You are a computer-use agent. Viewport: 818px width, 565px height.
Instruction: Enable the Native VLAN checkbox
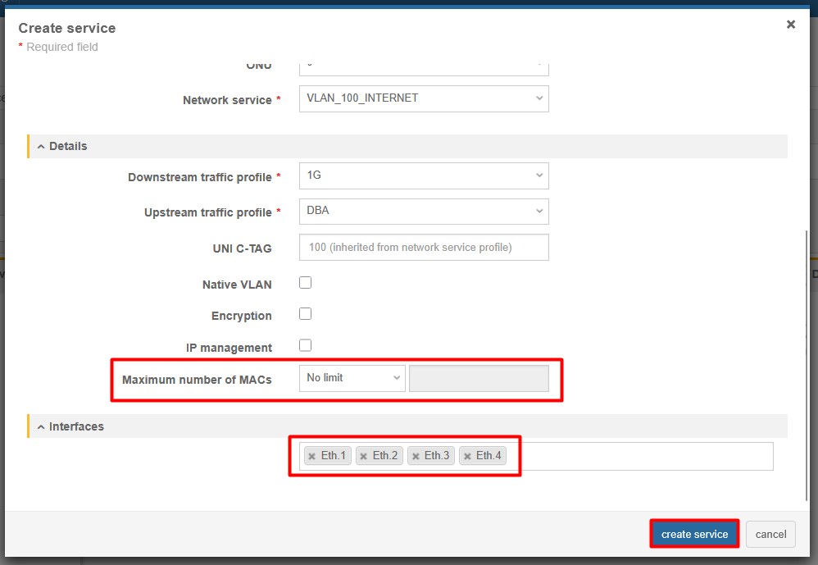306,283
